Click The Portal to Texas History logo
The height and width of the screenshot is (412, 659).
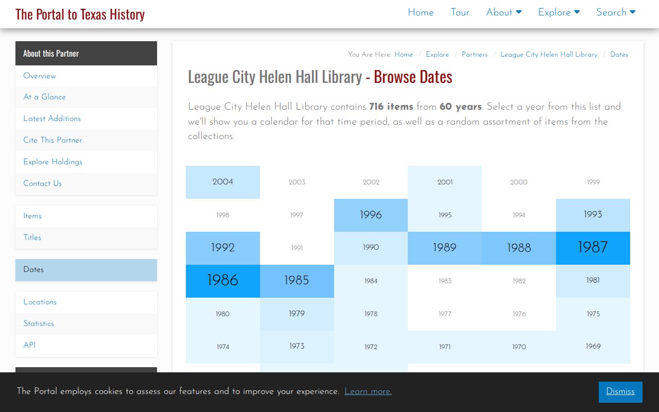click(80, 14)
